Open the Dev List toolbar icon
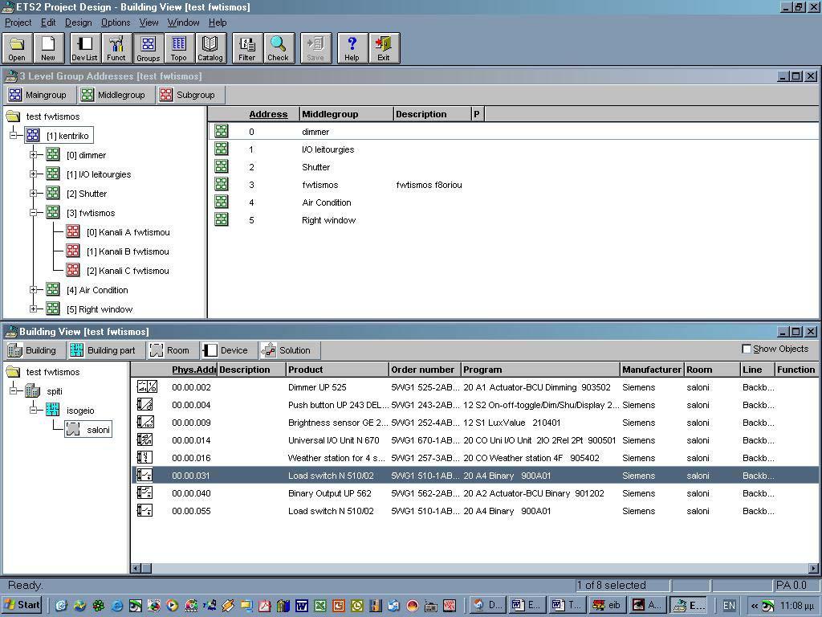The height and width of the screenshot is (617, 822). [84, 47]
